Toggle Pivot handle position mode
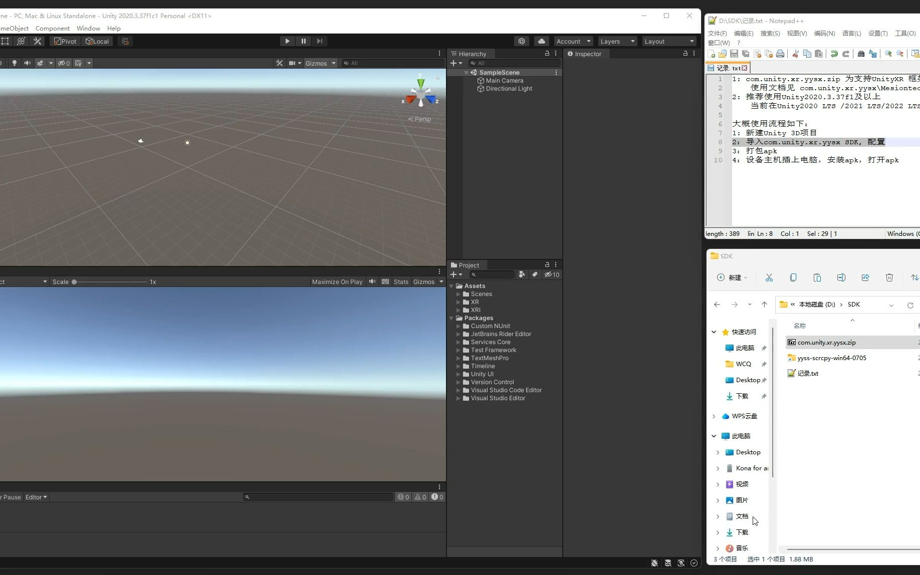Image resolution: width=920 pixels, height=575 pixels. 65,41
